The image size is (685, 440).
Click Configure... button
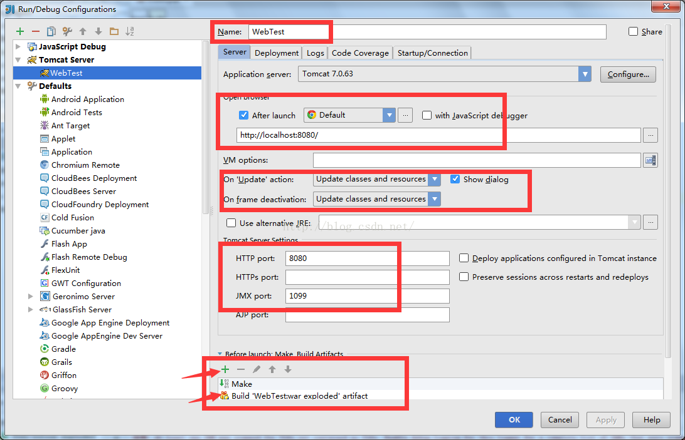[628, 74]
